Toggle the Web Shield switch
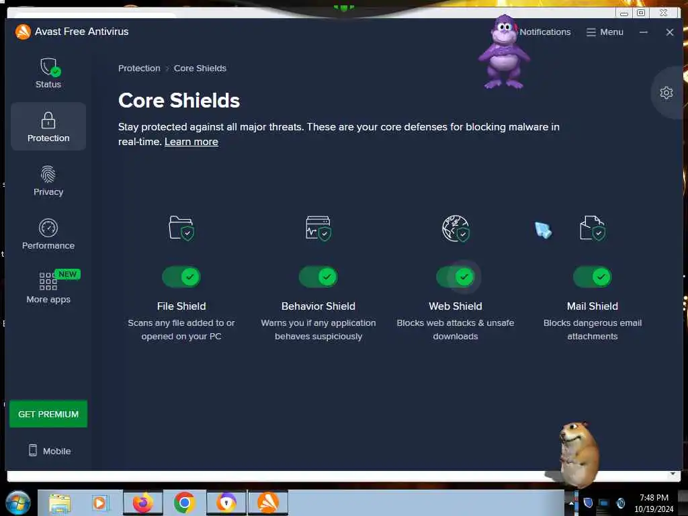This screenshot has height=516, width=688. (456, 277)
